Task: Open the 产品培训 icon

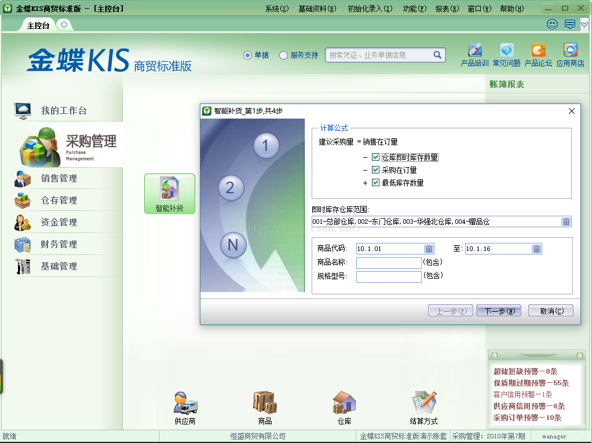Action: click(x=474, y=55)
